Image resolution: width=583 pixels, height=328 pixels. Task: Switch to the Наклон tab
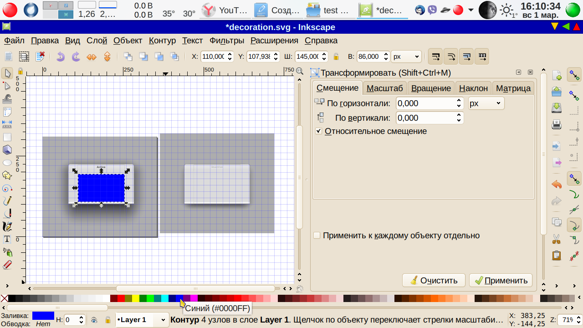click(x=473, y=88)
